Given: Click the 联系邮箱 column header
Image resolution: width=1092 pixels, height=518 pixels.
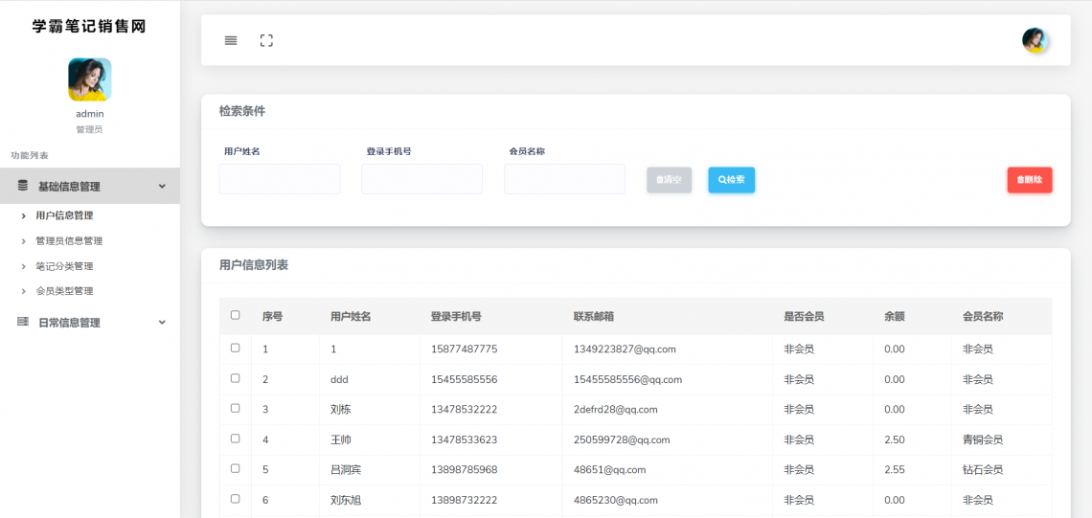Looking at the screenshot, I should 593,317.
